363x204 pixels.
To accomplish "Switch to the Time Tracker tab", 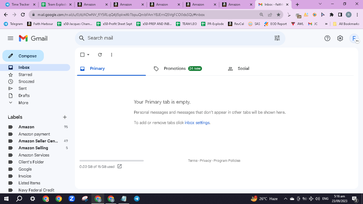I will (20, 5).
